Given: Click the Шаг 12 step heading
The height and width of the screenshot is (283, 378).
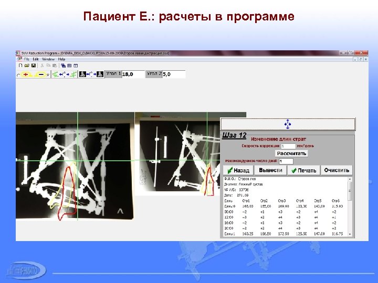Looking at the screenshot, I should pyautogui.click(x=234, y=135).
